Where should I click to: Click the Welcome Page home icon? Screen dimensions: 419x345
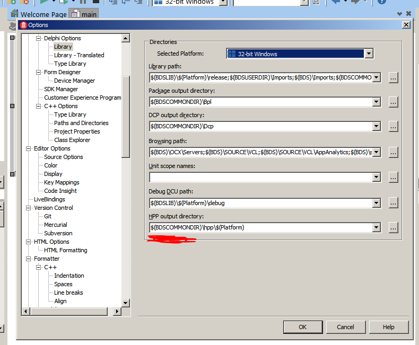(x=15, y=13)
